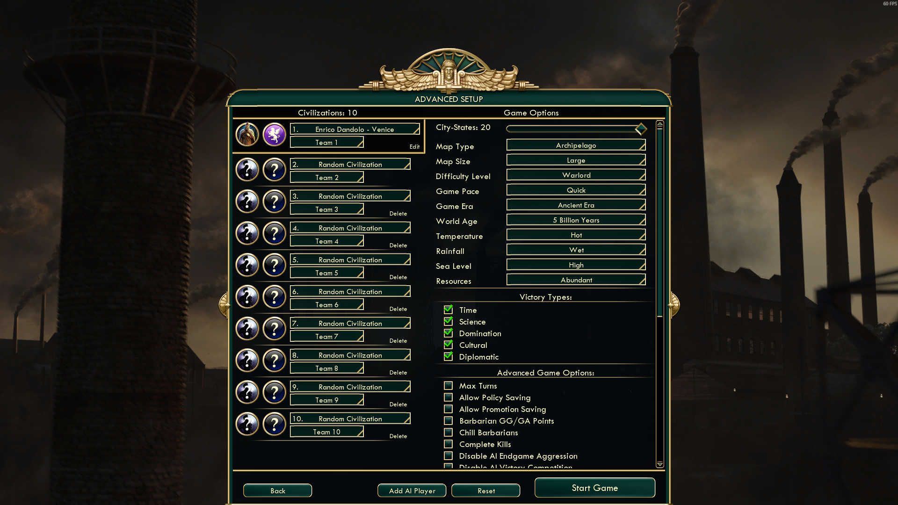Click the down arrow on the options scrollbar
Screen dimensions: 898x505
click(x=659, y=464)
